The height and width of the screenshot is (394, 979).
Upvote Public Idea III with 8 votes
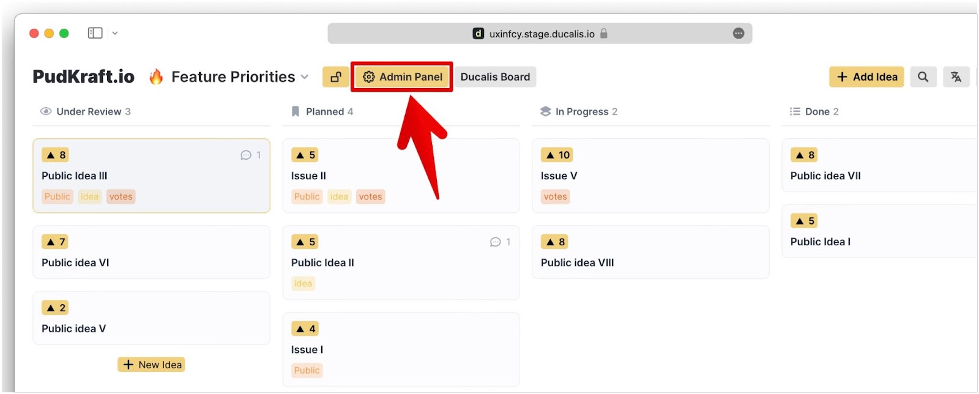tap(56, 155)
